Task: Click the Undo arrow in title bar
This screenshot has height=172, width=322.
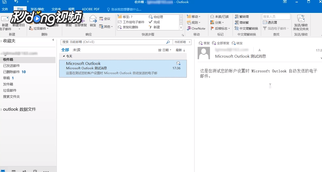Action: (x=16, y=2)
